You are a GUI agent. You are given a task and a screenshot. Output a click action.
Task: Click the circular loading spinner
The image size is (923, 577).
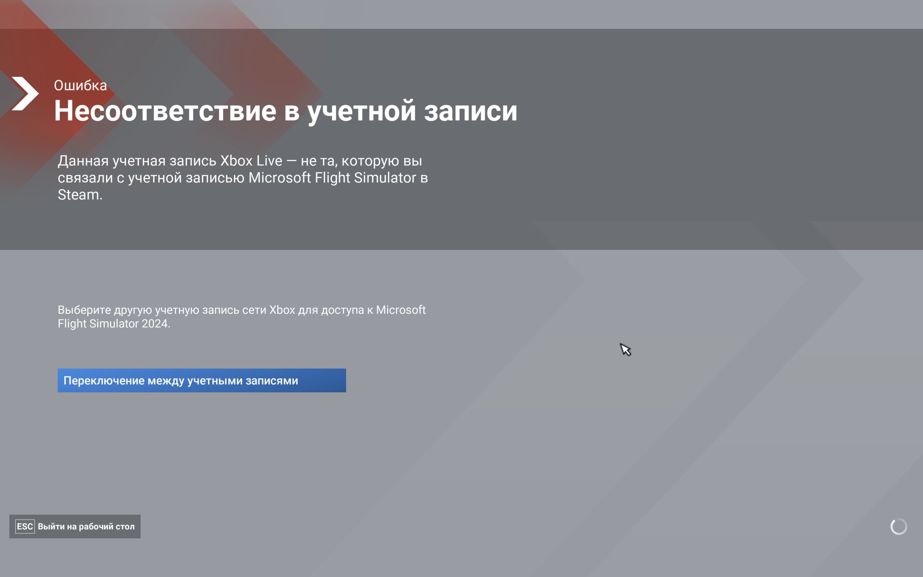pyautogui.click(x=898, y=527)
